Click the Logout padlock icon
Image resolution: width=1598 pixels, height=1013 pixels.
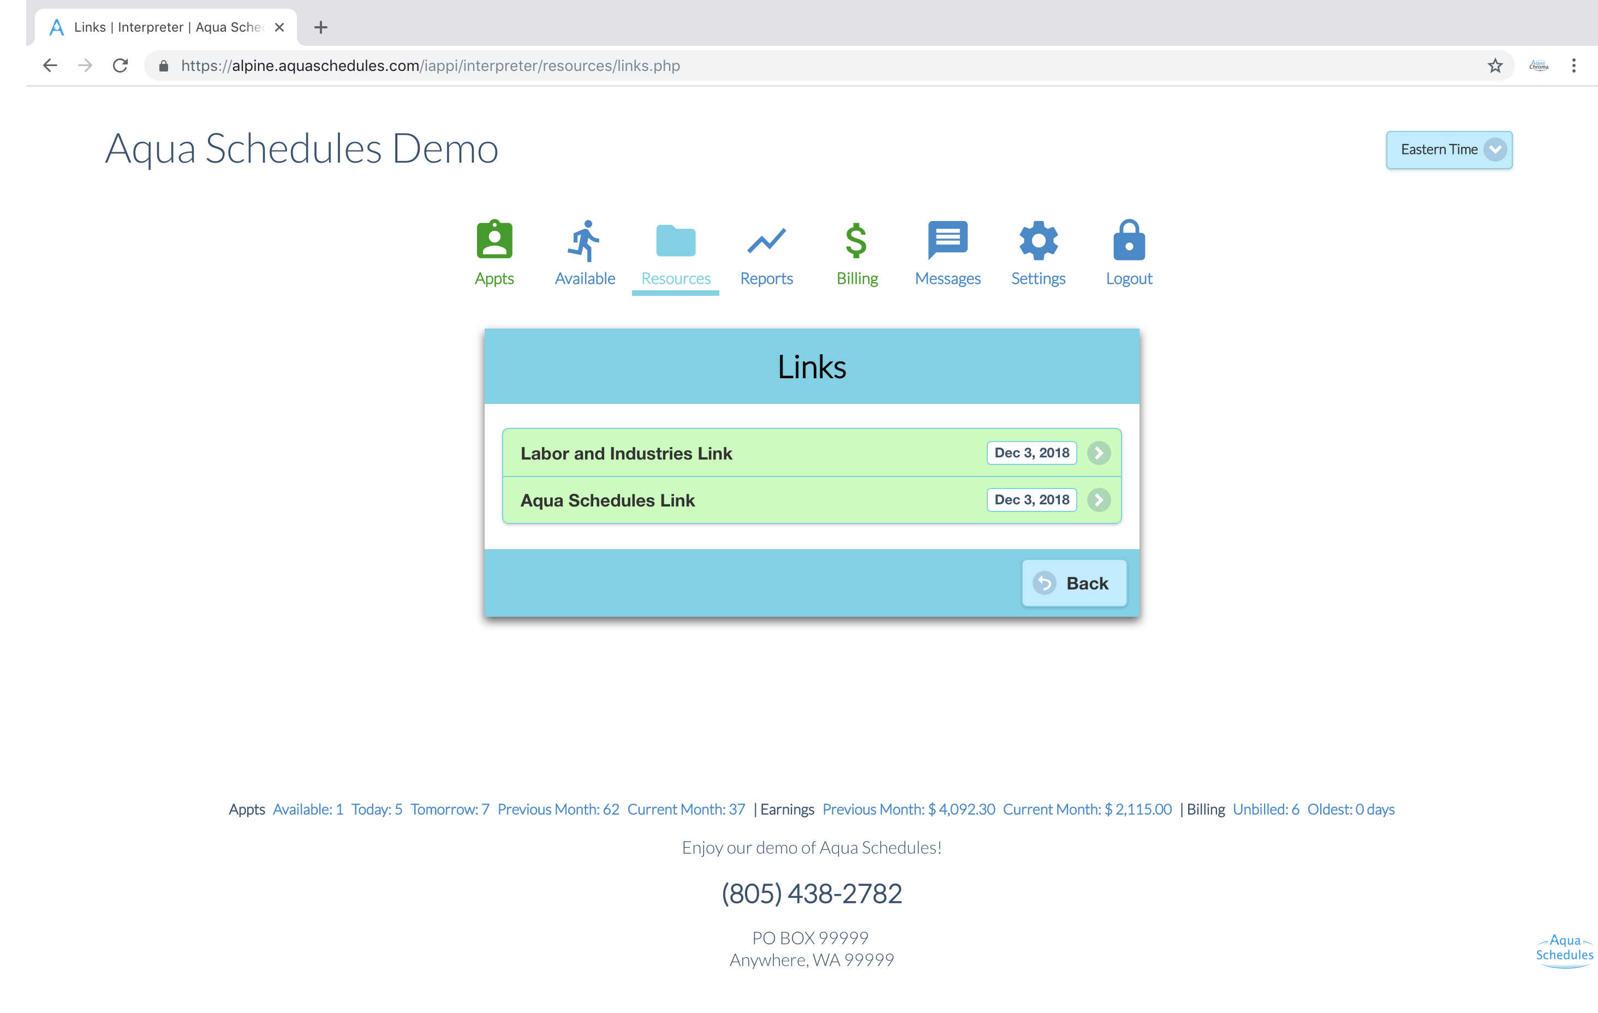coord(1129,240)
